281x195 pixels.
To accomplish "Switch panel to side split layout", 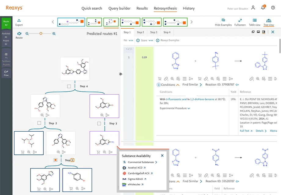I will pyautogui.click(x=264, y=32).
